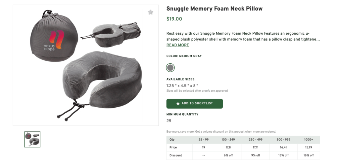Click the 16% off discount cell
This screenshot has width=339, height=162.
308,155
